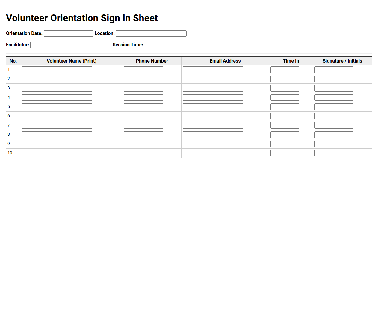Focus Email Address field in row 6
The width and height of the screenshot is (378, 335).
pos(213,116)
